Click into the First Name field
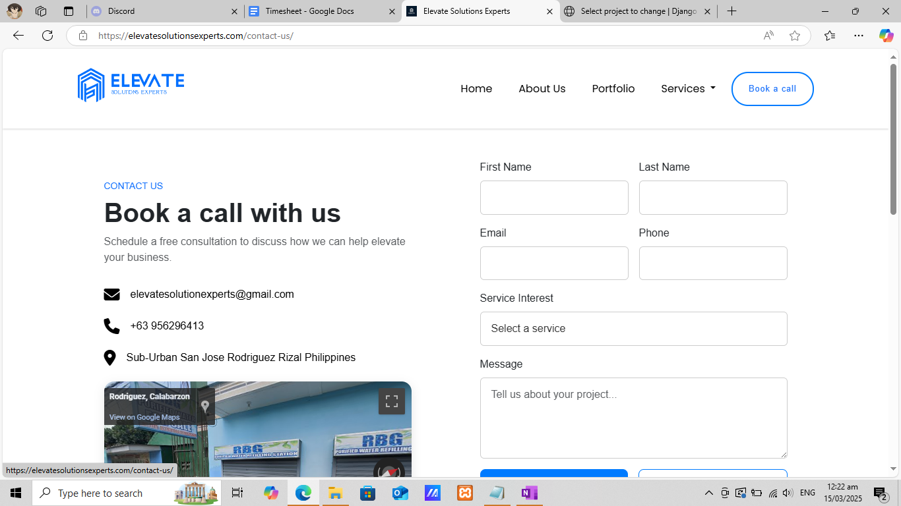The image size is (901, 506). coord(554,198)
